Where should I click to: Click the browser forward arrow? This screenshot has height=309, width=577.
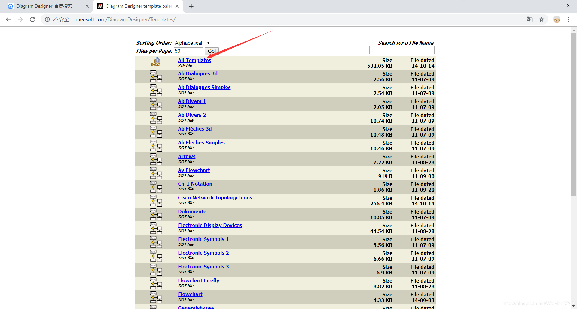tap(20, 19)
